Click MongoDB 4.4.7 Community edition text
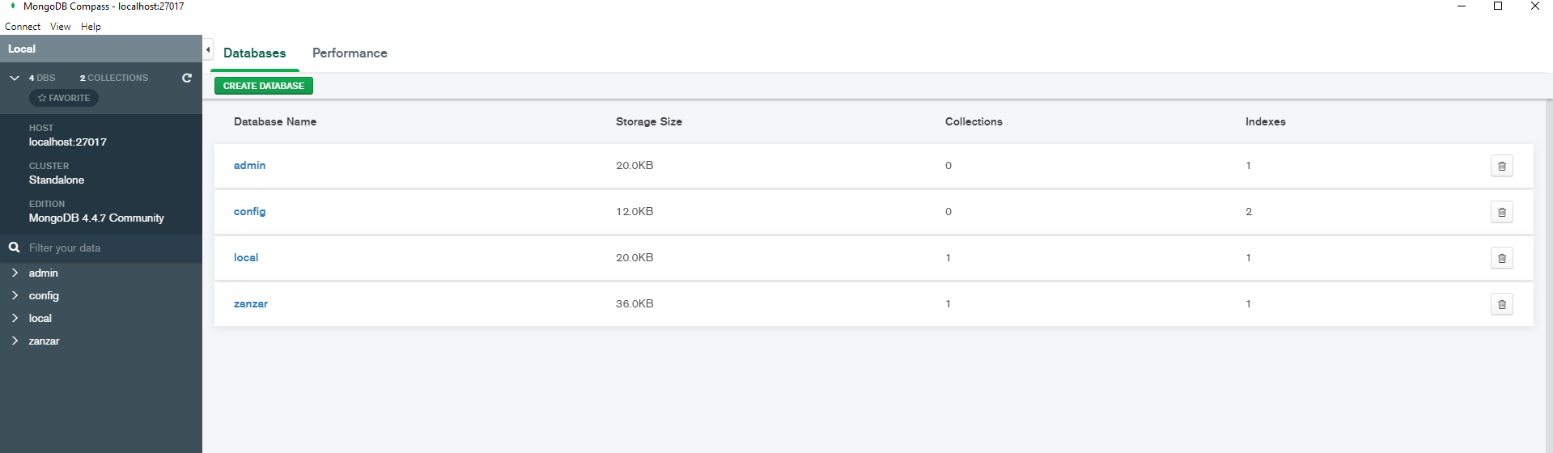 (96, 218)
